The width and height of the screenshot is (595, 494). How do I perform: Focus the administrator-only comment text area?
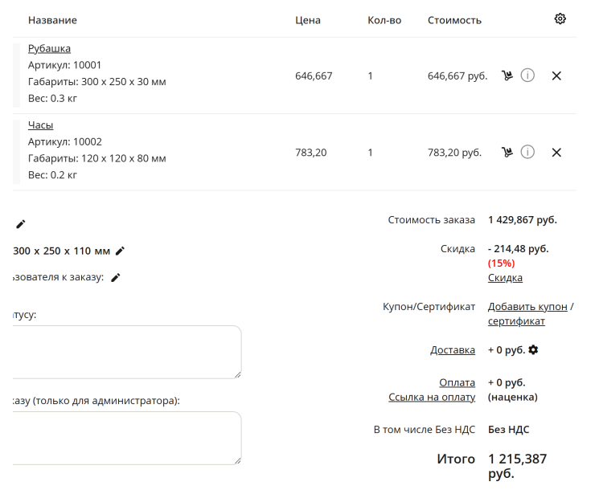click(x=127, y=438)
